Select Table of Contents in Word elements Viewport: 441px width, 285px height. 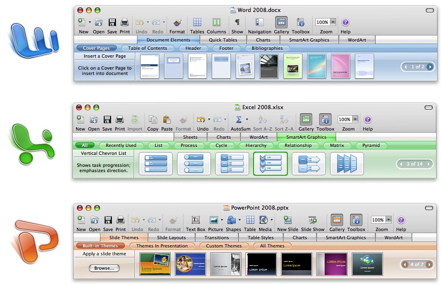[x=147, y=48]
